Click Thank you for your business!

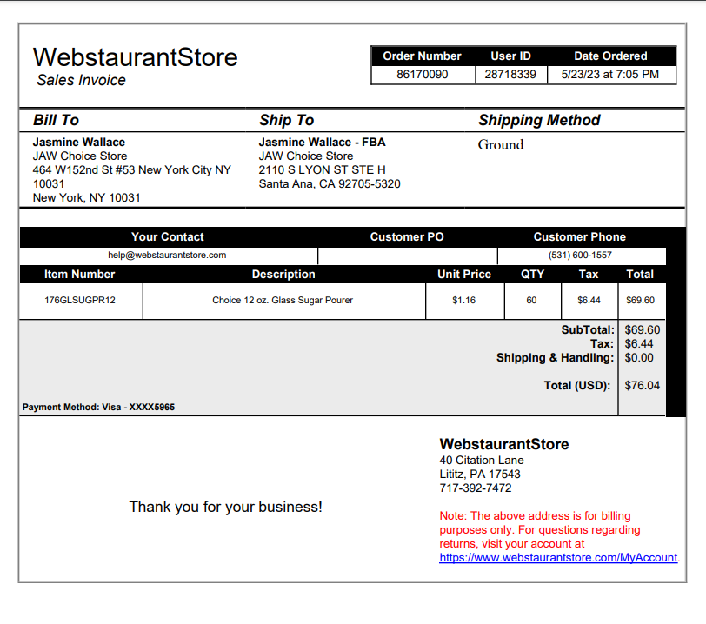(x=225, y=508)
